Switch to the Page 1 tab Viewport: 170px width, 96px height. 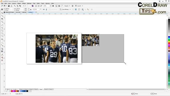tap(21, 89)
